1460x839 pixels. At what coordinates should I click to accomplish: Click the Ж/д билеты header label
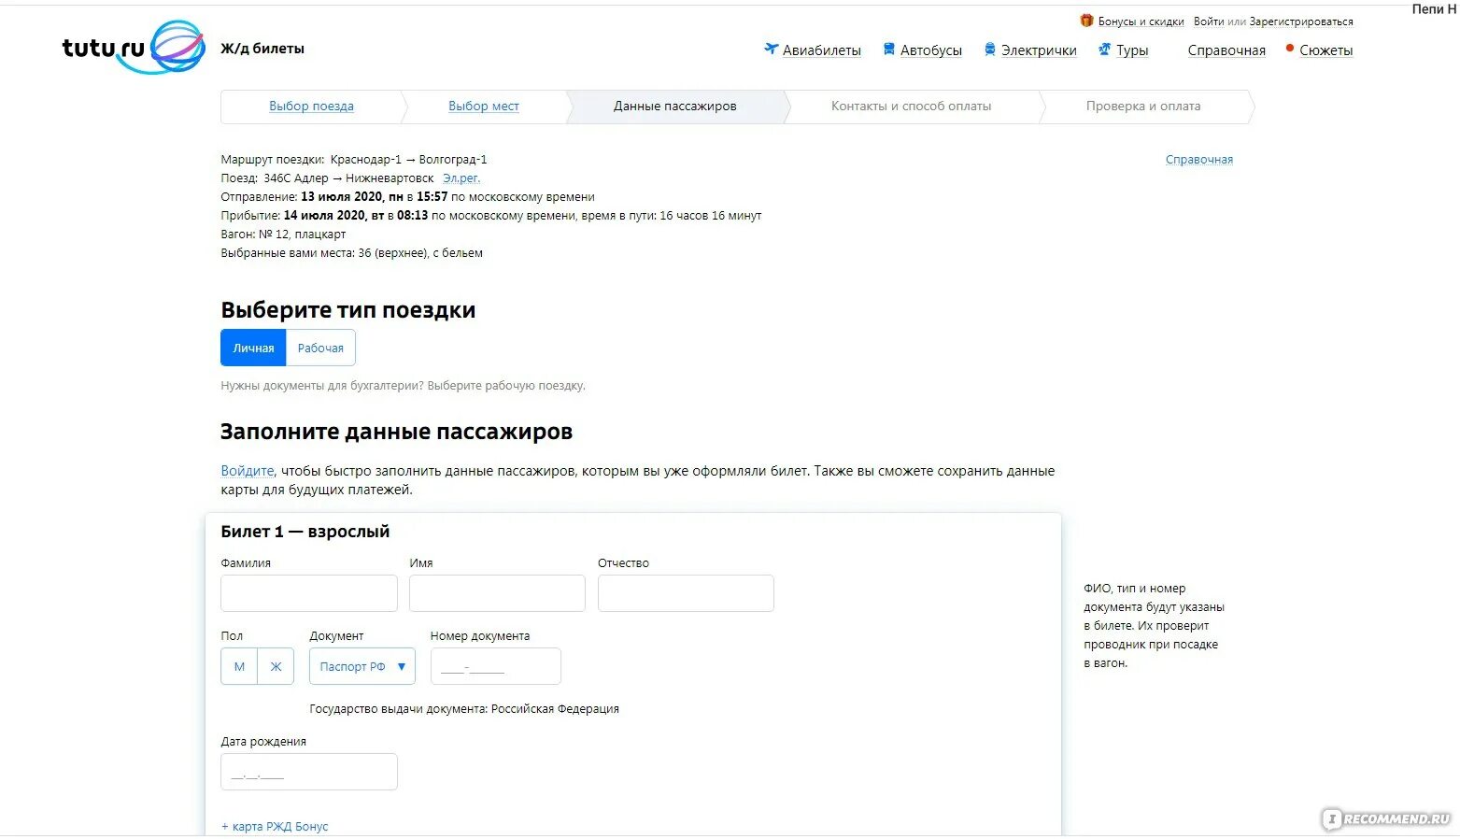pos(262,49)
